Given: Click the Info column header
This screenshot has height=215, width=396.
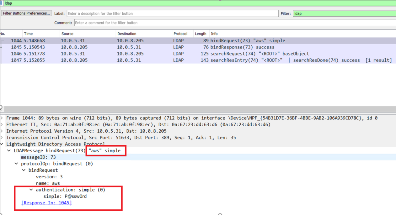Looking at the screenshot, I should click(x=215, y=34).
